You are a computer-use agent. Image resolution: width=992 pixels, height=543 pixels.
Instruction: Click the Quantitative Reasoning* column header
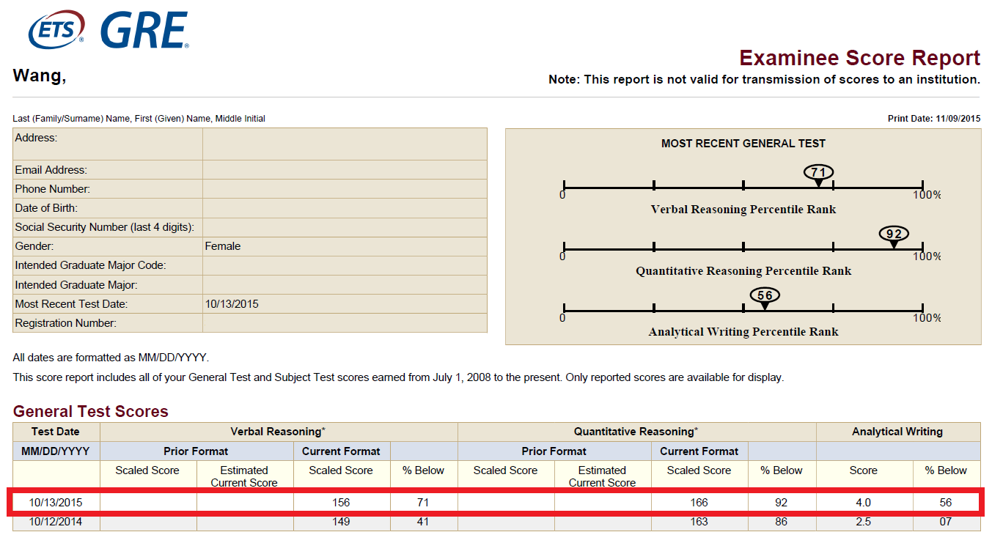636,432
